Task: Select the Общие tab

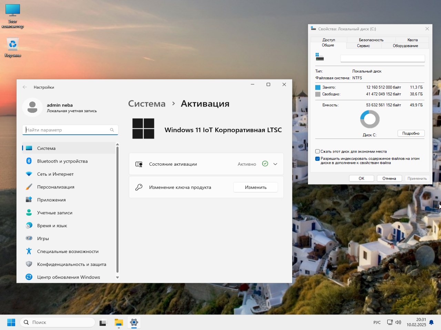Action: tap(328, 45)
